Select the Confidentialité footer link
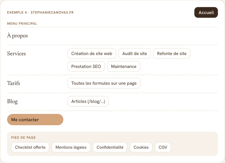 [x=110, y=147]
